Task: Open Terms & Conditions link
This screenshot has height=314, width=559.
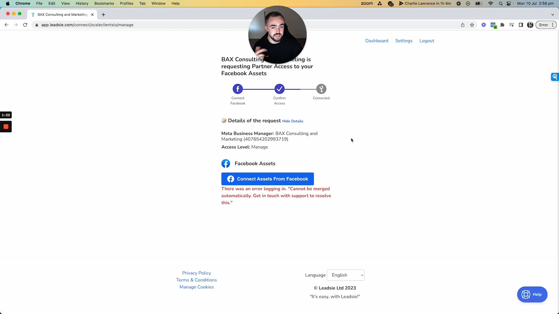Action: [197, 280]
